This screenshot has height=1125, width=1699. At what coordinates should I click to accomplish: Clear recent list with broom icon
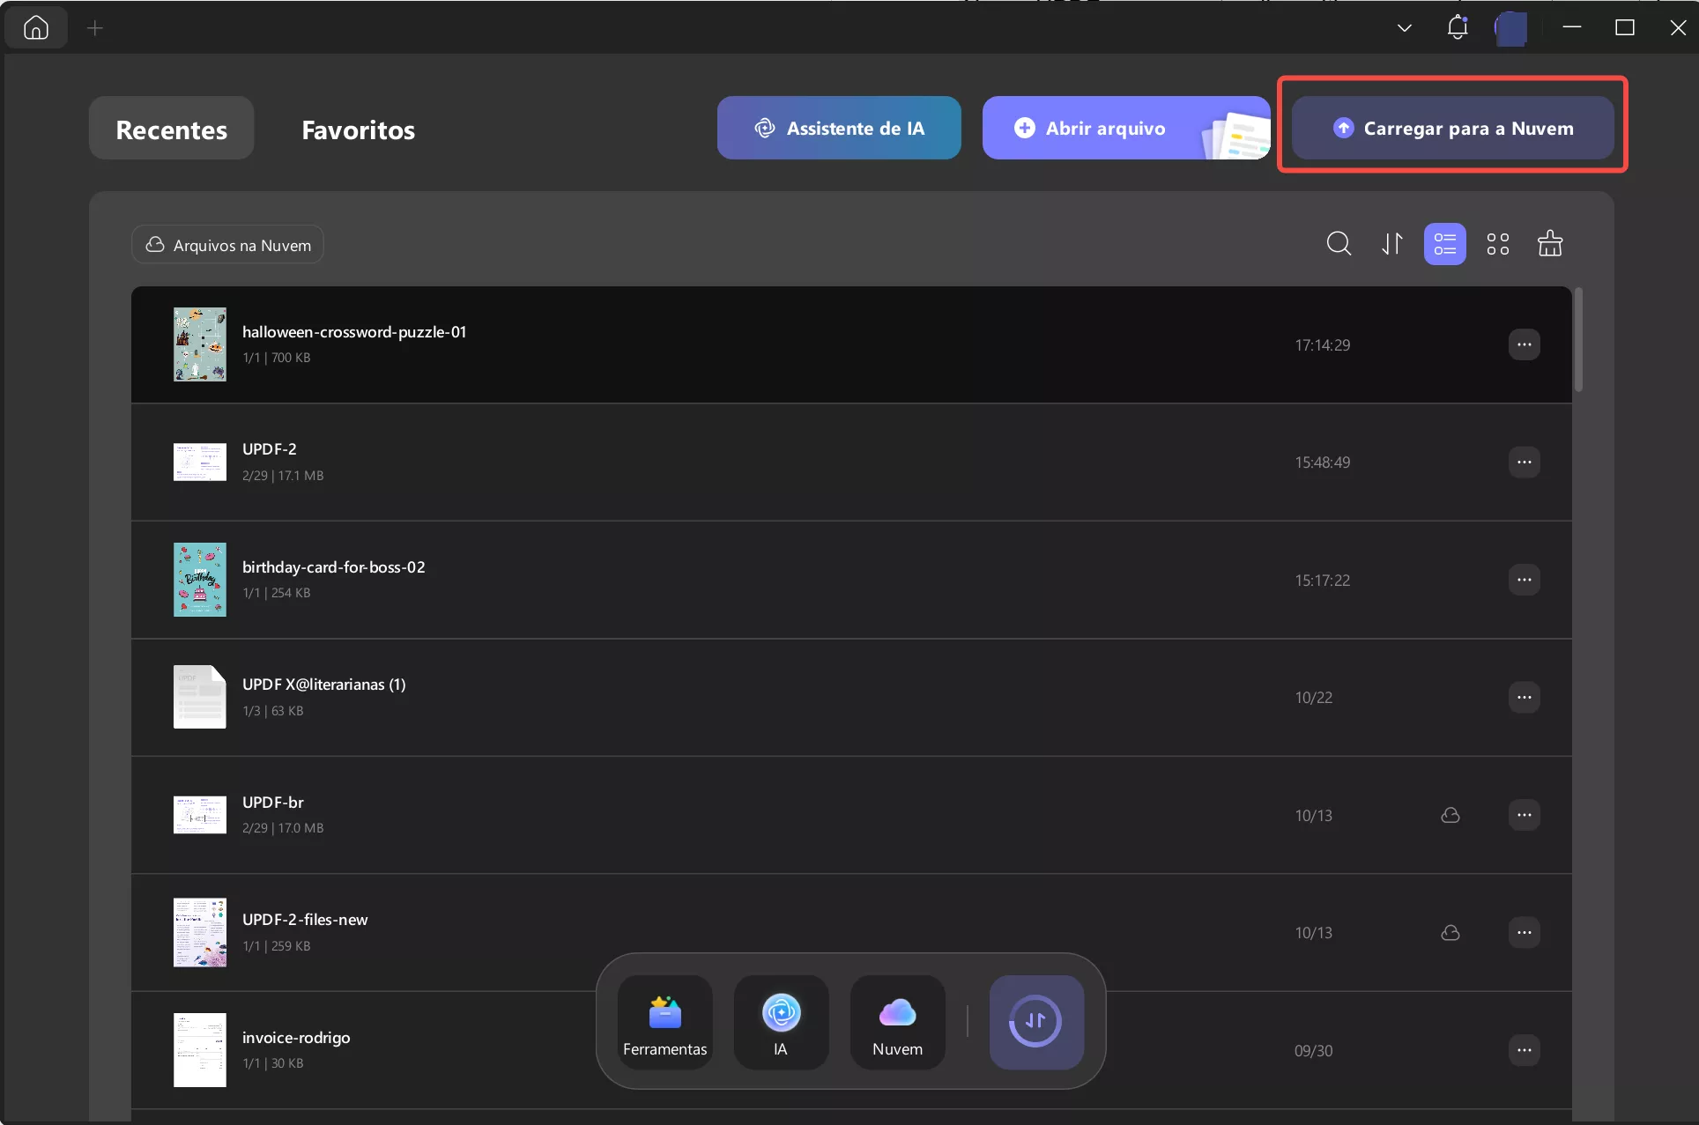point(1550,243)
